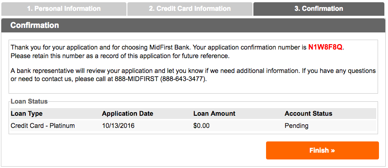Select the Credit Card - Platinum cell
This screenshot has height=168, width=388.
42,126
